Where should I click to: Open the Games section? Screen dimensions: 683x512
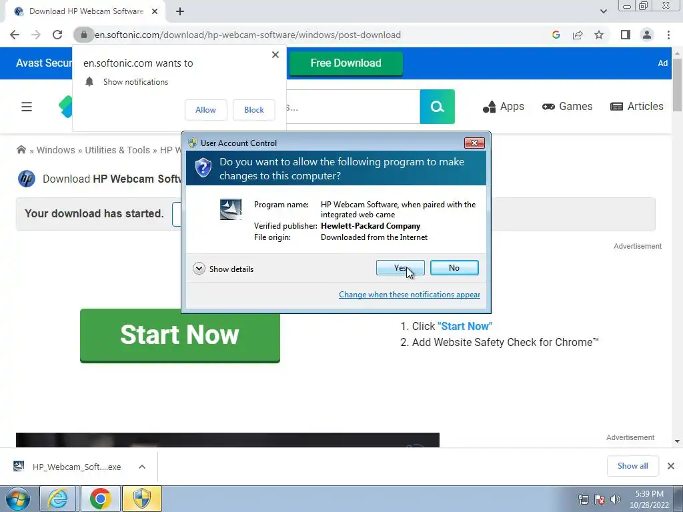pyautogui.click(x=567, y=107)
